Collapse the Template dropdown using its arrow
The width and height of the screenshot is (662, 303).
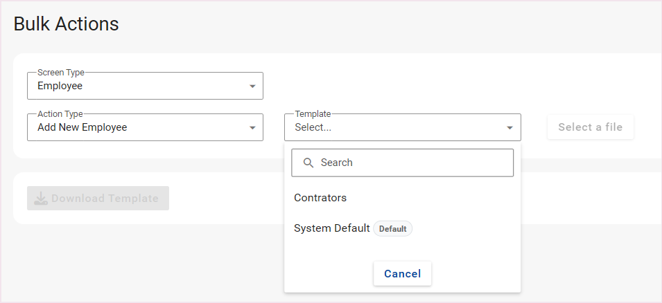click(x=509, y=128)
